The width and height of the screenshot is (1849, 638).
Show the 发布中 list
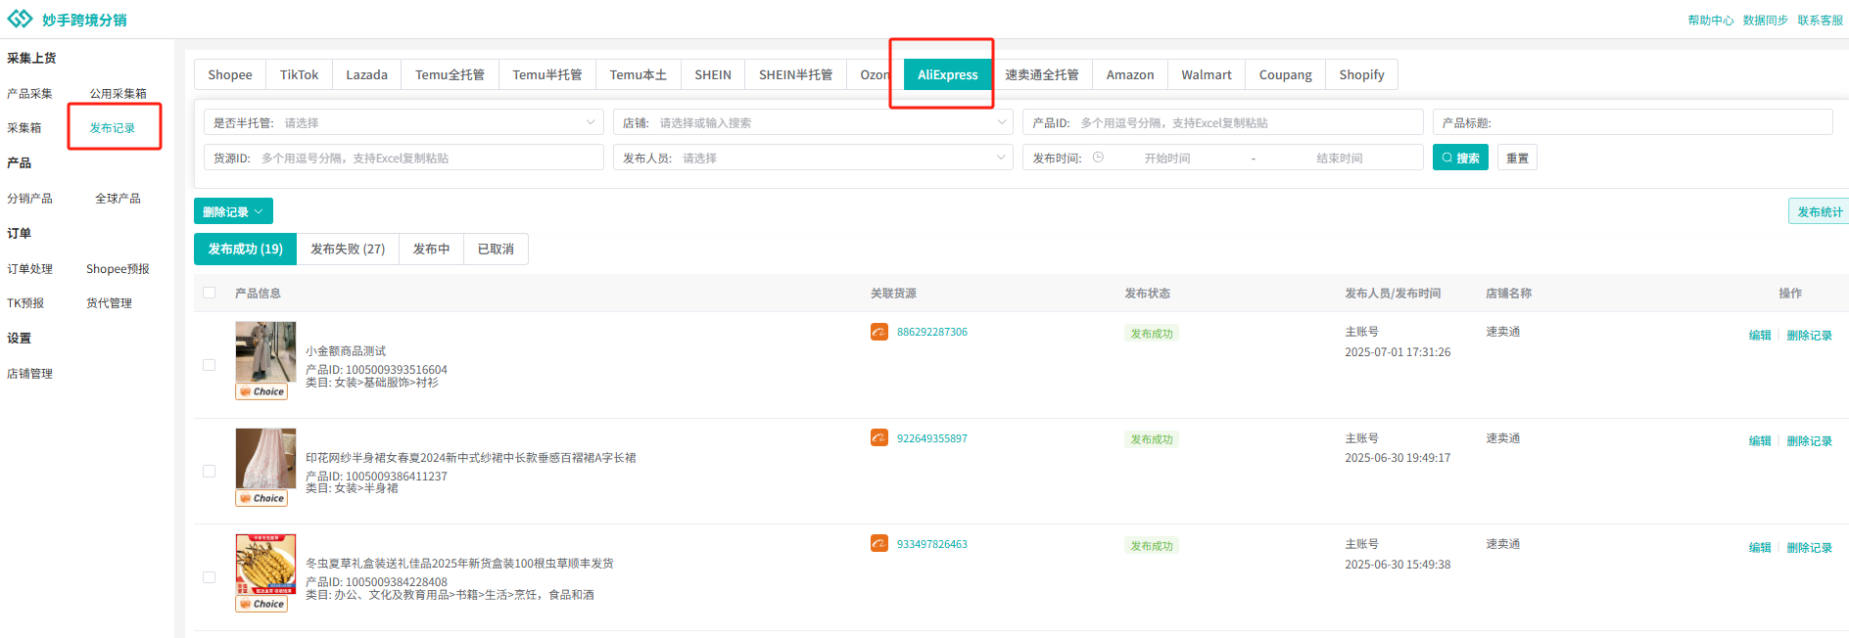pos(432,249)
